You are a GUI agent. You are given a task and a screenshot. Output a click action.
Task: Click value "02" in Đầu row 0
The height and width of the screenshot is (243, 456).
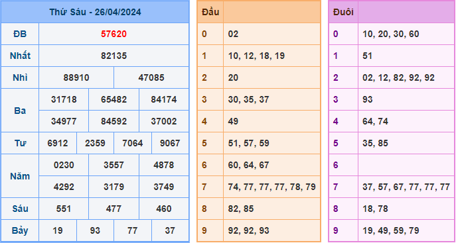click(233, 34)
